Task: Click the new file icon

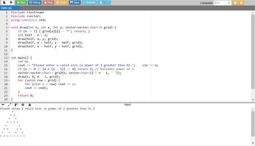Action: pyautogui.click(x=4, y=2)
